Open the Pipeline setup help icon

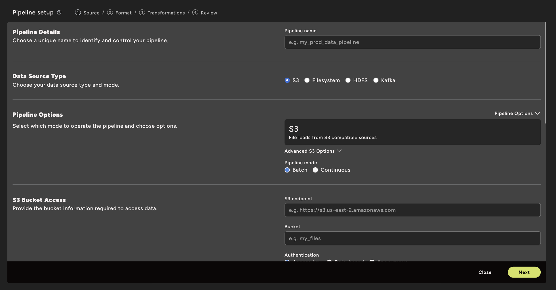(59, 12)
